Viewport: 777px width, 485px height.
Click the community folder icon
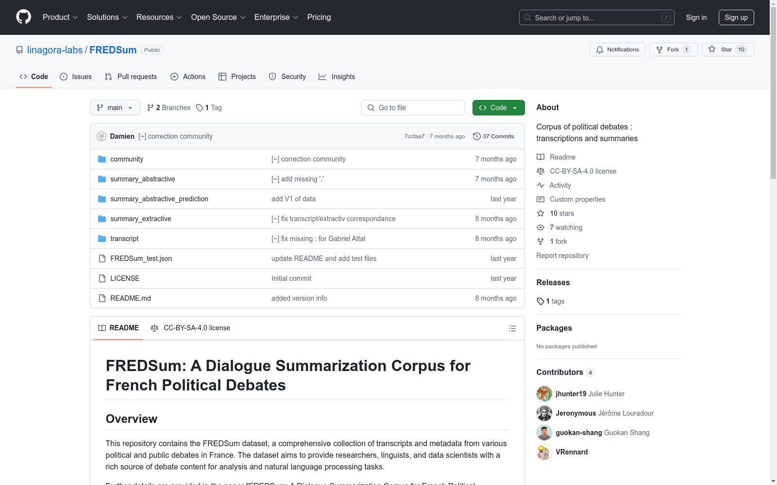(102, 159)
